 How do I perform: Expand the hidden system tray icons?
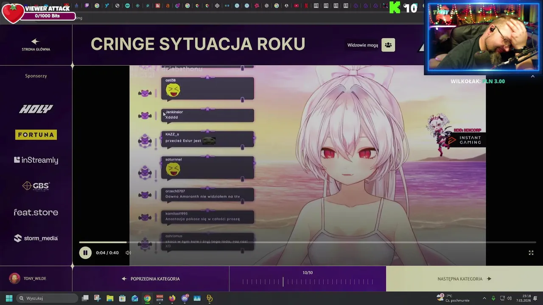[x=484, y=298]
